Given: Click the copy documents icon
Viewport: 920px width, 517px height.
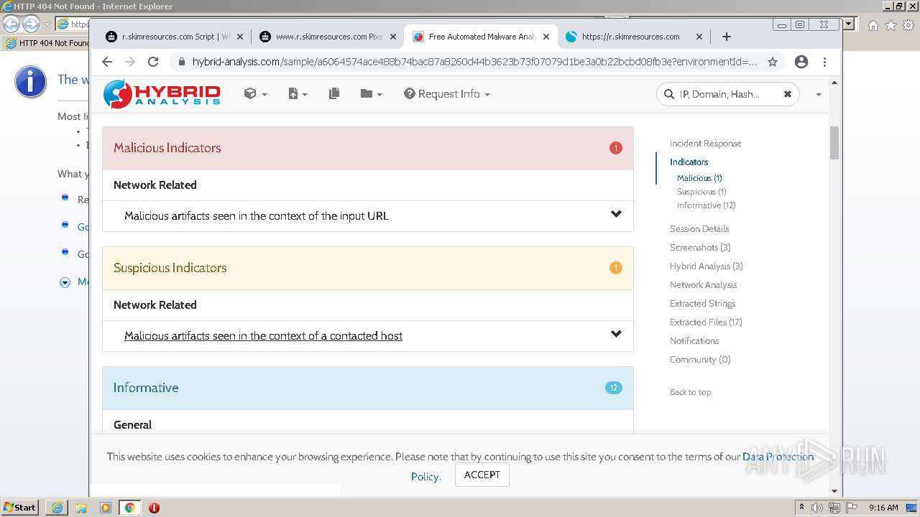Looking at the screenshot, I should (x=334, y=94).
